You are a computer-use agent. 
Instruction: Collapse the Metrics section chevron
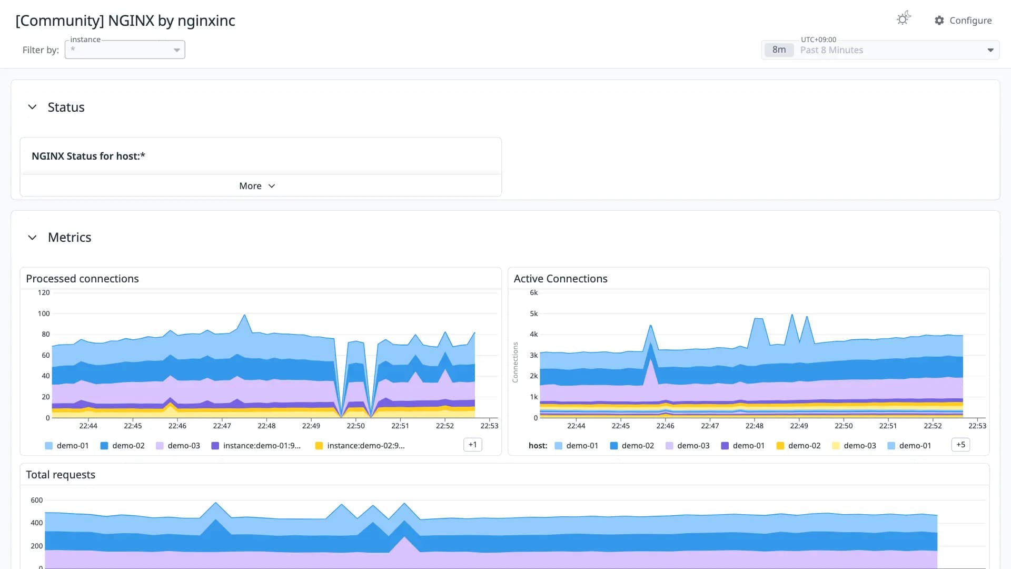coord(32,238)
